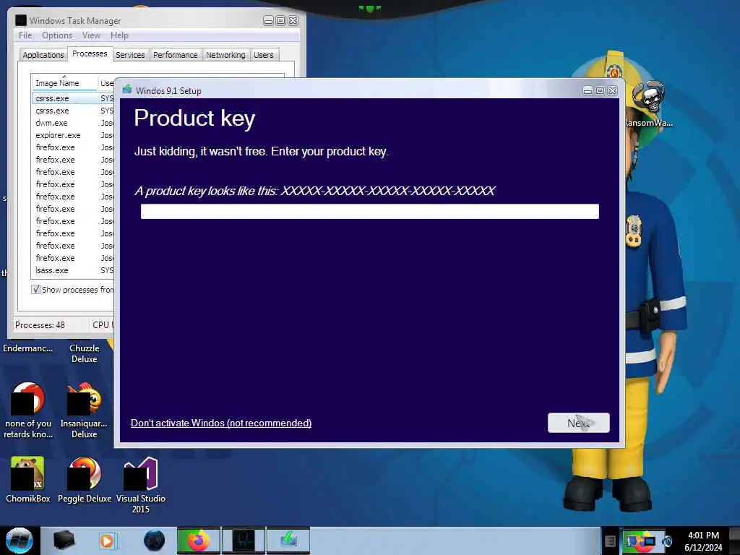Viewport: 740px width, 555px height.
Task: Click the Windos 9.1 Setup title icon
Action: (x=127, y=90)
